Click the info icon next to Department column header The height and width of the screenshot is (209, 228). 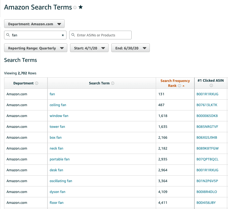pyautogui.click(x=37, y=83)
